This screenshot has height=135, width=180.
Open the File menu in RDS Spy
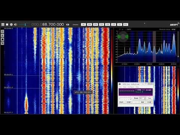click(120, 87)
